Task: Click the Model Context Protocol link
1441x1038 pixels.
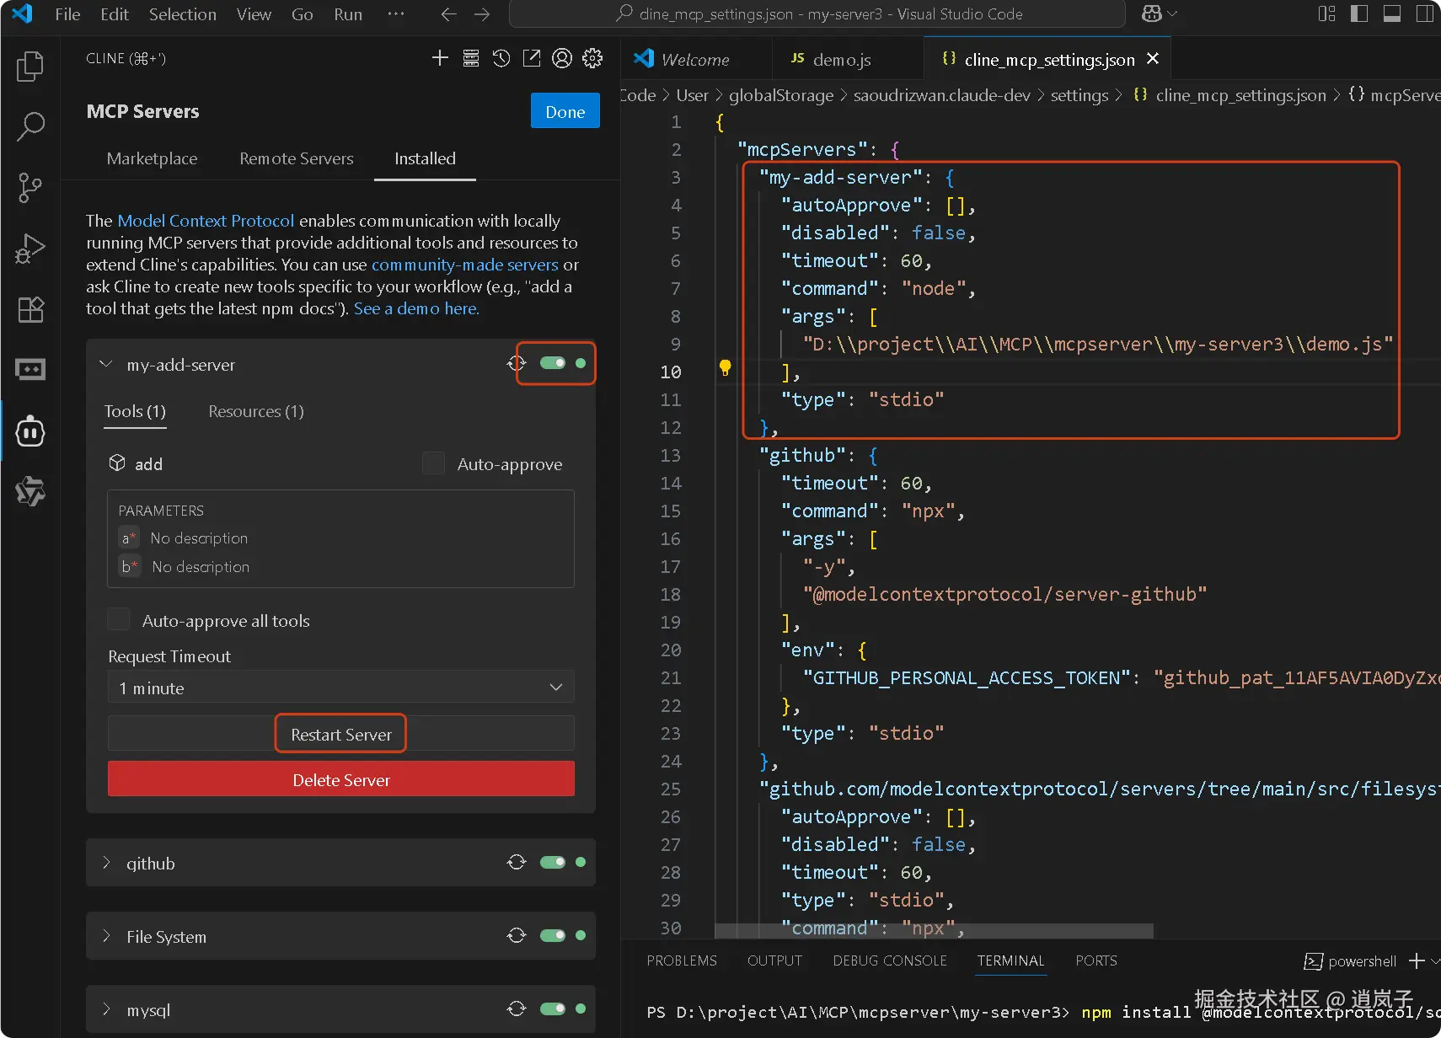Action: (206, 221)
